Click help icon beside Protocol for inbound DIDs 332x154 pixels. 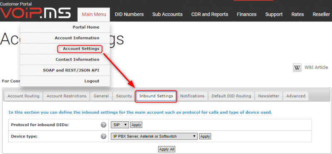103,125
